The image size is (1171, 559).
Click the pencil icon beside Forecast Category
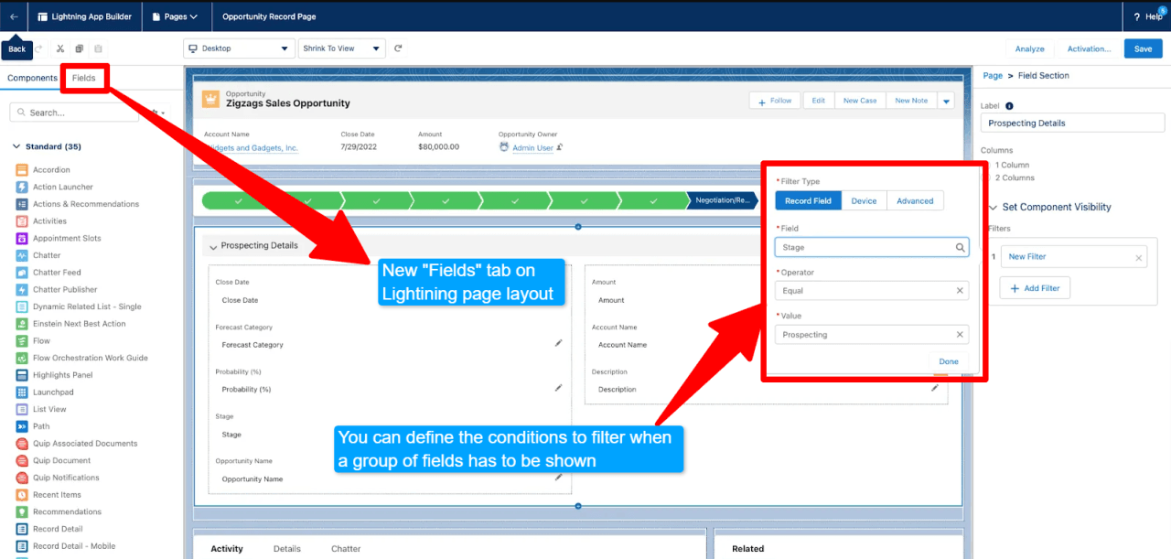[x=558, y=343]
